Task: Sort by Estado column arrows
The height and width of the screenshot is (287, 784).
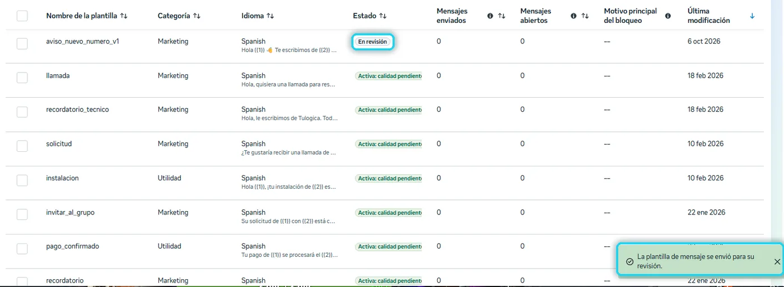Action: pos(383,16)
